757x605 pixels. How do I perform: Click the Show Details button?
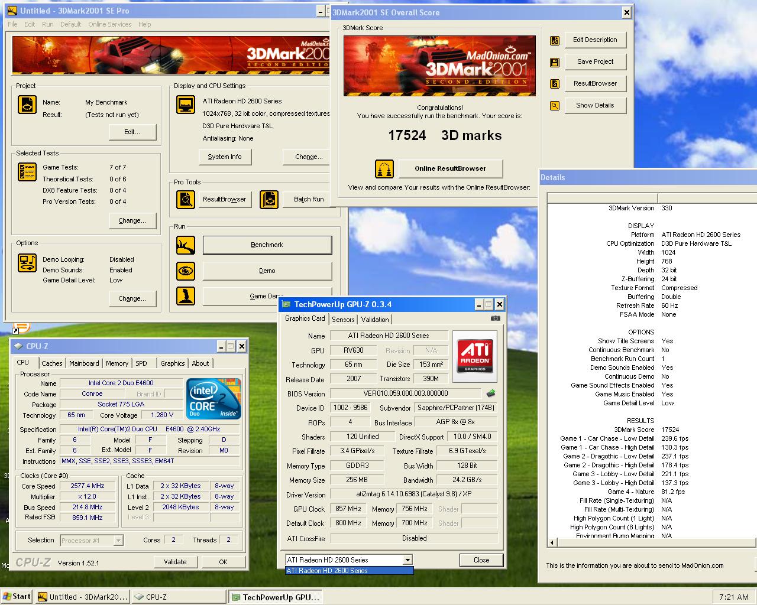pos(595,105)
